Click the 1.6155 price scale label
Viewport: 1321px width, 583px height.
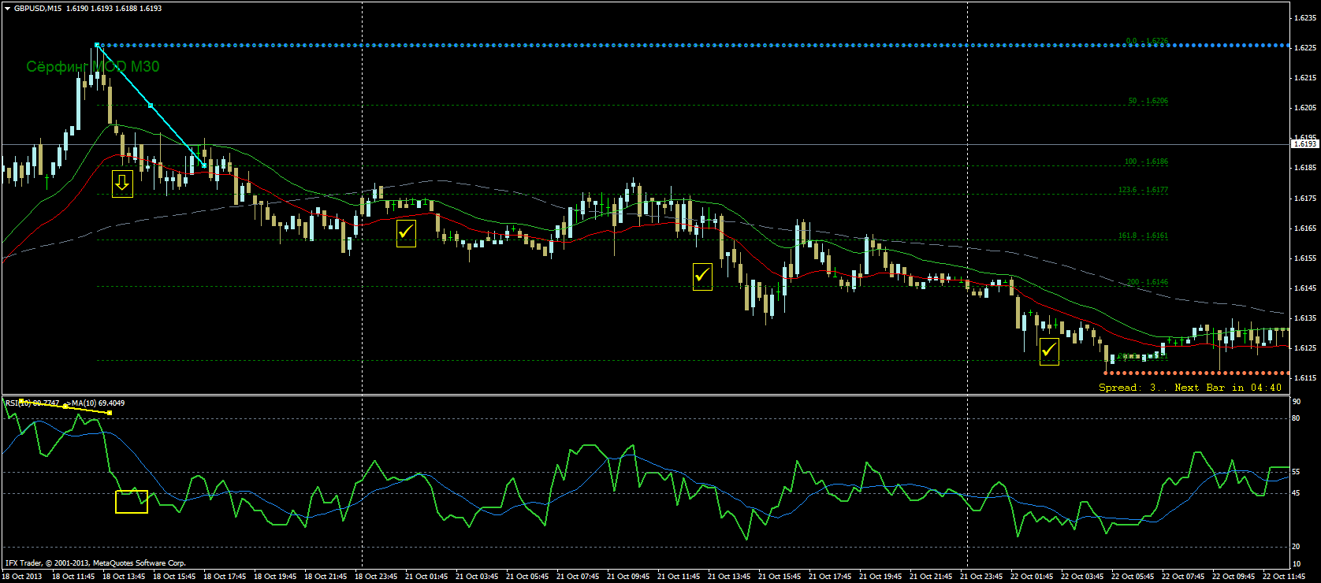click(1305, 258)
